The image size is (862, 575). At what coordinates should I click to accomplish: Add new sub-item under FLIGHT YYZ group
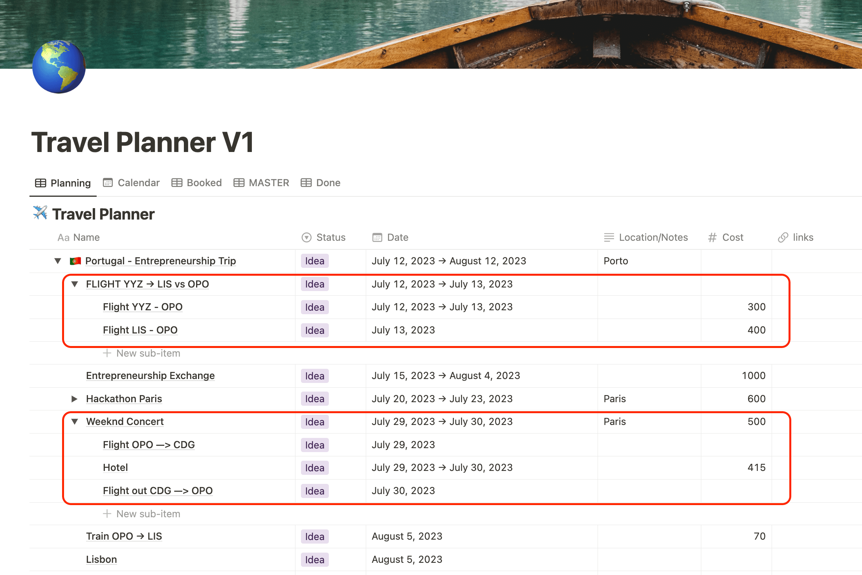pyautogui.click(x=141, y=353)
